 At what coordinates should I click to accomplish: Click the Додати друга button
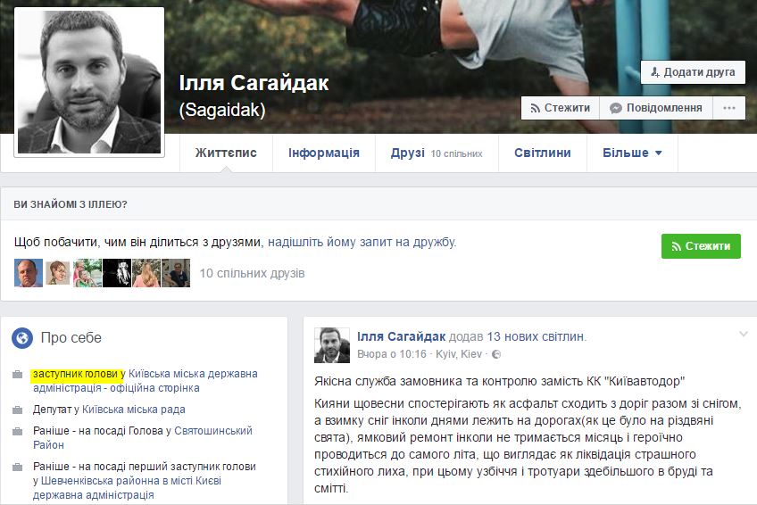(x=693, y=72)
